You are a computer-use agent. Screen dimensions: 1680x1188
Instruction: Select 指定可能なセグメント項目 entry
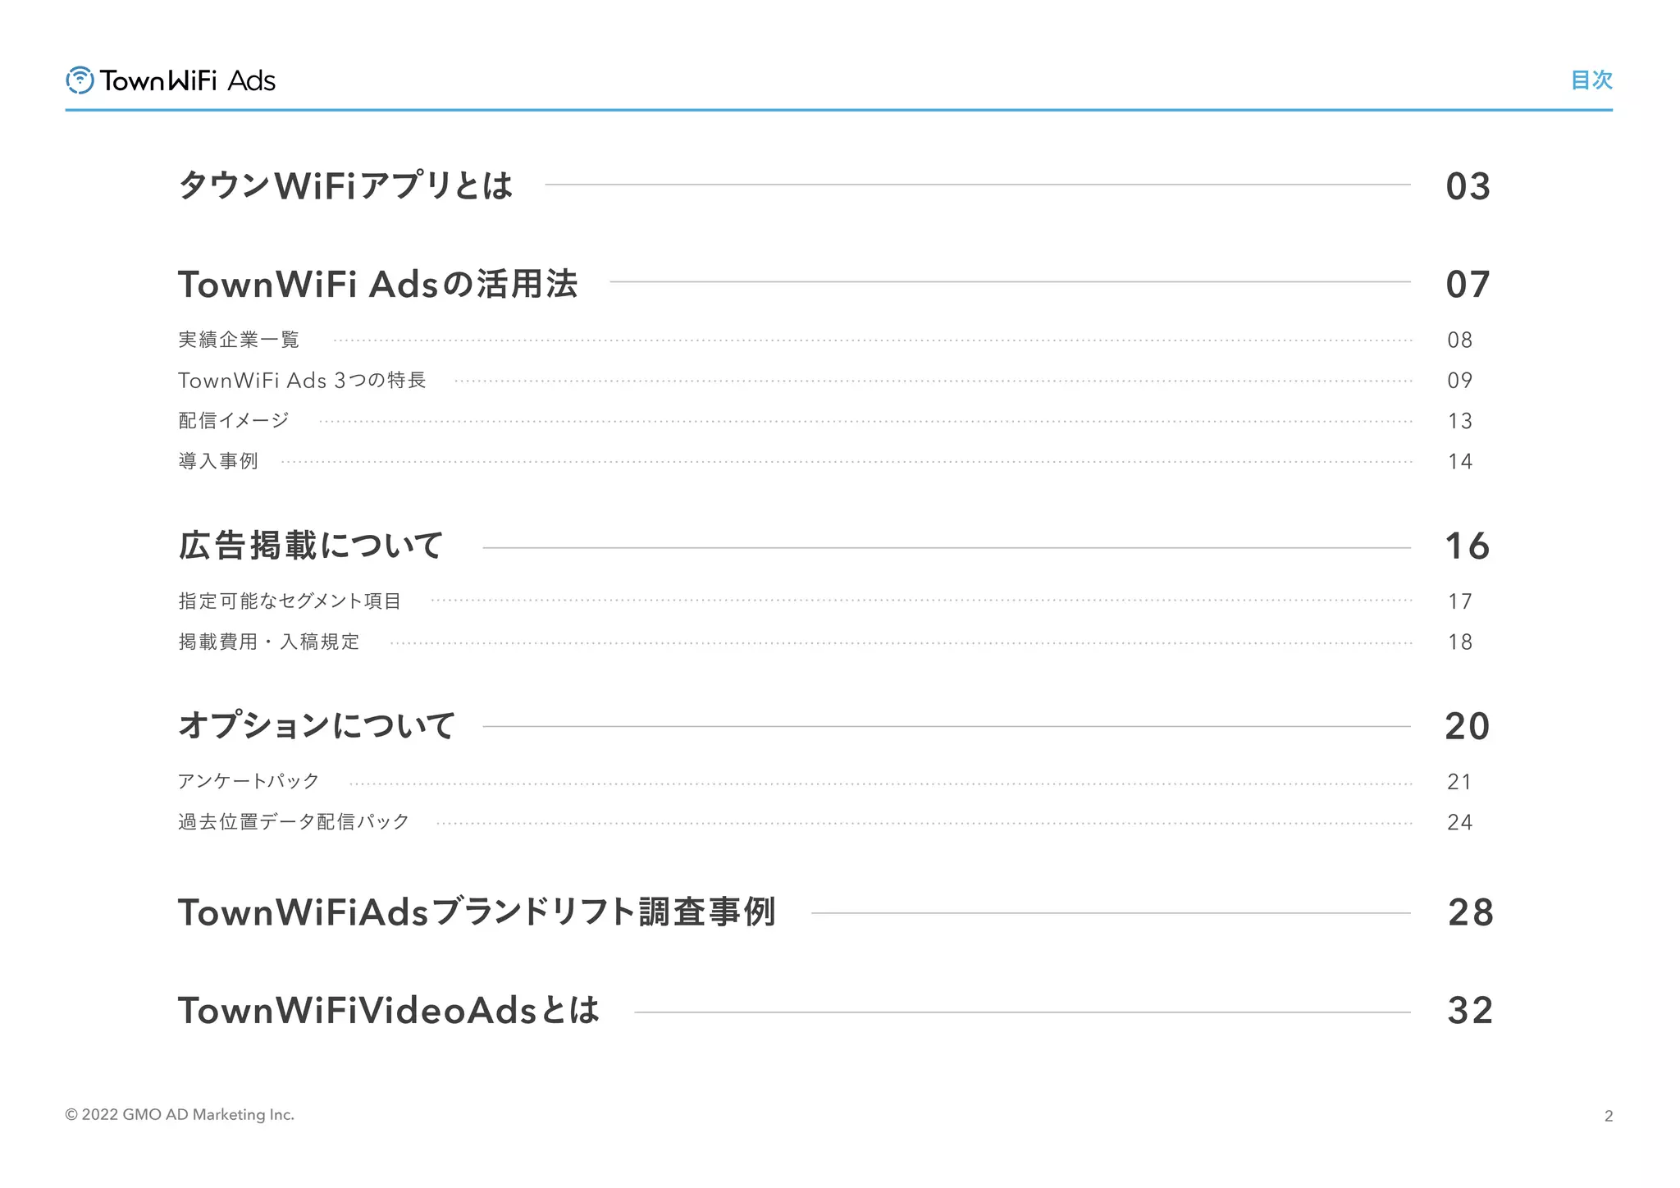click(290, 601)
